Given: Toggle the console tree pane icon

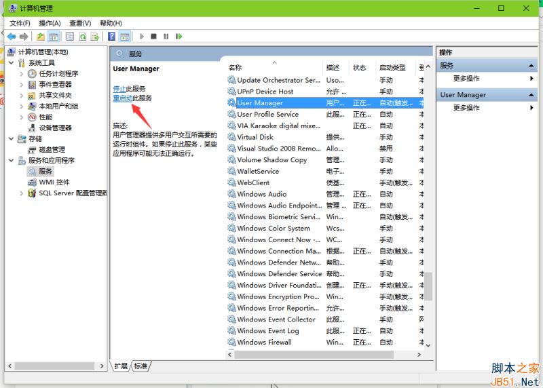Looking at the screenshot, I should (54, 37).
